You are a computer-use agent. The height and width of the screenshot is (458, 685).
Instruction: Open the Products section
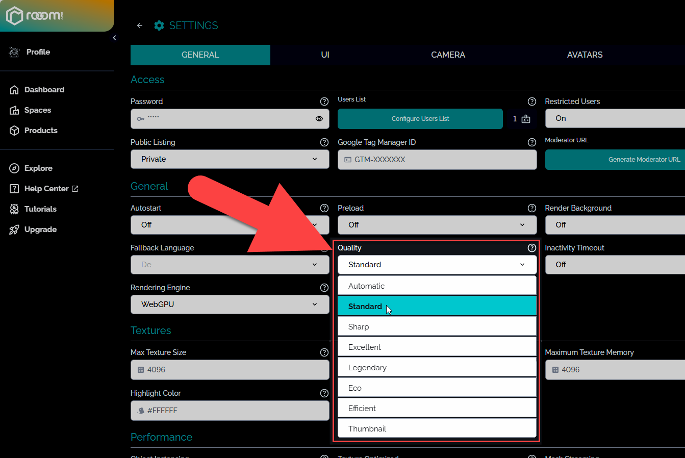[41, 130]
